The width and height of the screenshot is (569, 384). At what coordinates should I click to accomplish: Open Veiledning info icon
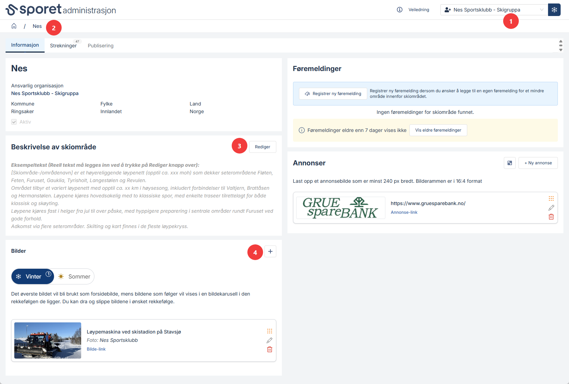(x=400, y=10)
